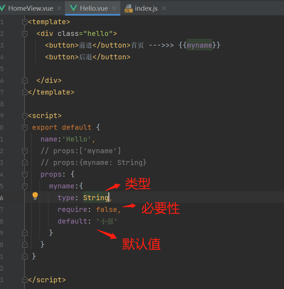Screen dimensions: 284x289
Task: Click the '小强' default value
Action: (106, 221)
